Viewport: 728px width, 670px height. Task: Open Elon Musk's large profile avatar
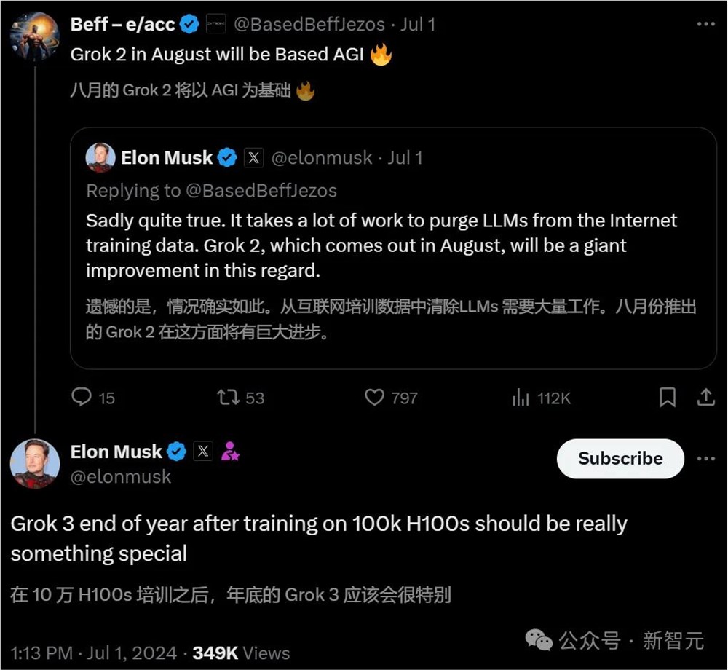coord(34,463)
